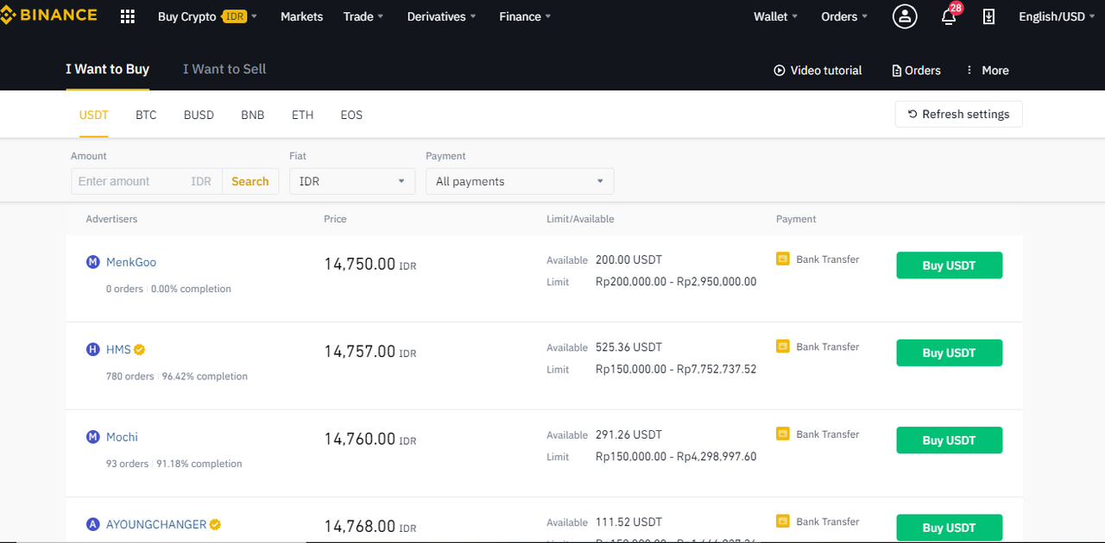Click the 291.26 USDT available amount

628,434
